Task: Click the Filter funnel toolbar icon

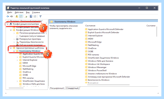Action: point(40,17)
